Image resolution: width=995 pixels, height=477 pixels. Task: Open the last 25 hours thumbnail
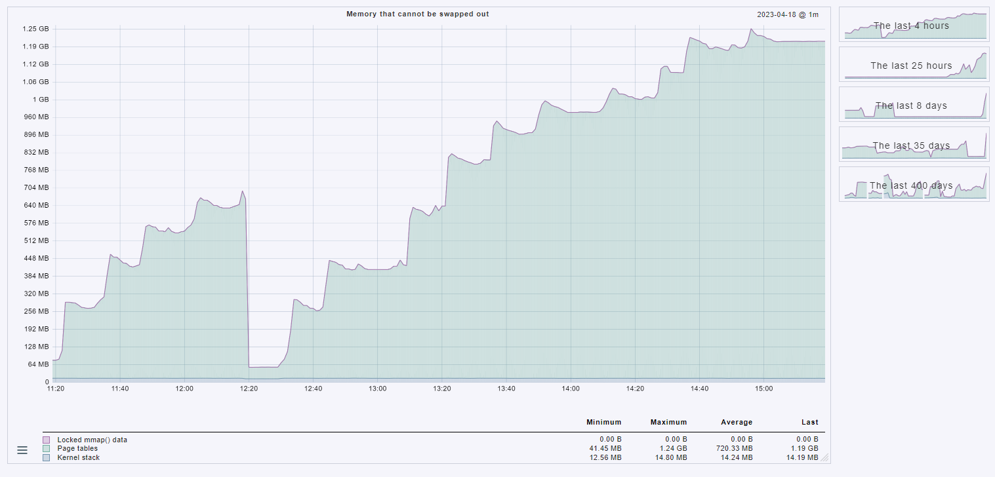coord(914,65)
